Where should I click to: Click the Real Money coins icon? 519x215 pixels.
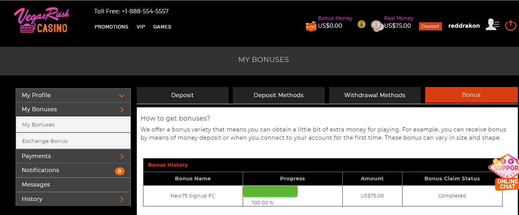(377, 26)
